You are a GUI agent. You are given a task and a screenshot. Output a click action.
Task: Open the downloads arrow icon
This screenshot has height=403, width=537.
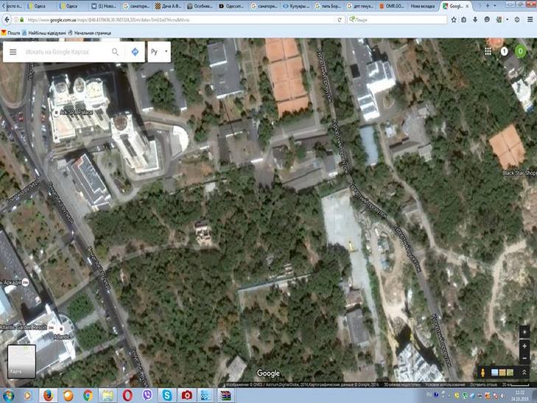pos(475,20)
